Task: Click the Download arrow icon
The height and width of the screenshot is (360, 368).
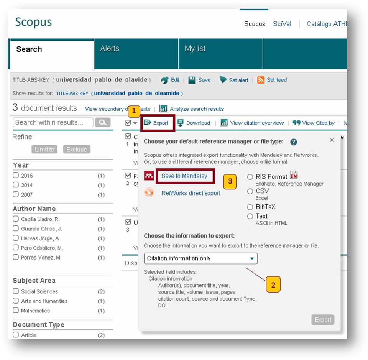Action: click(180, 123)
